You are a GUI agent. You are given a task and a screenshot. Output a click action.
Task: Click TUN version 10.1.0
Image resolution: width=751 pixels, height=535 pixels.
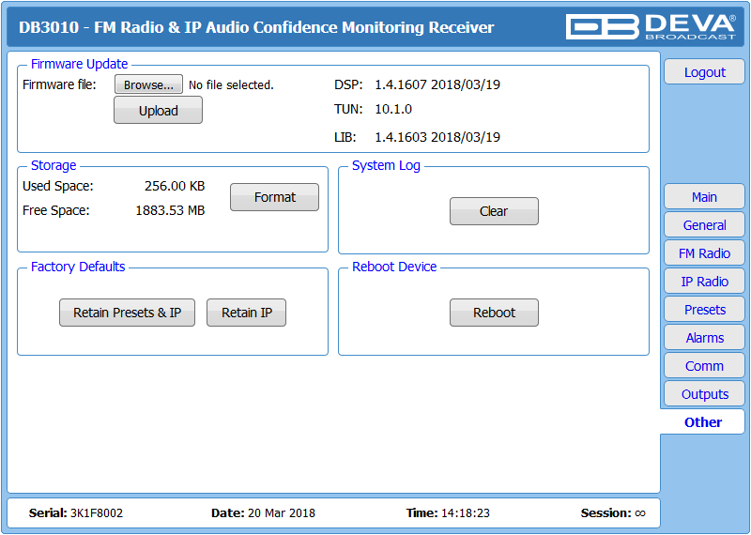(393, 109)
